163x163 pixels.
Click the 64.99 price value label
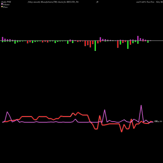(x=158, y=122)
